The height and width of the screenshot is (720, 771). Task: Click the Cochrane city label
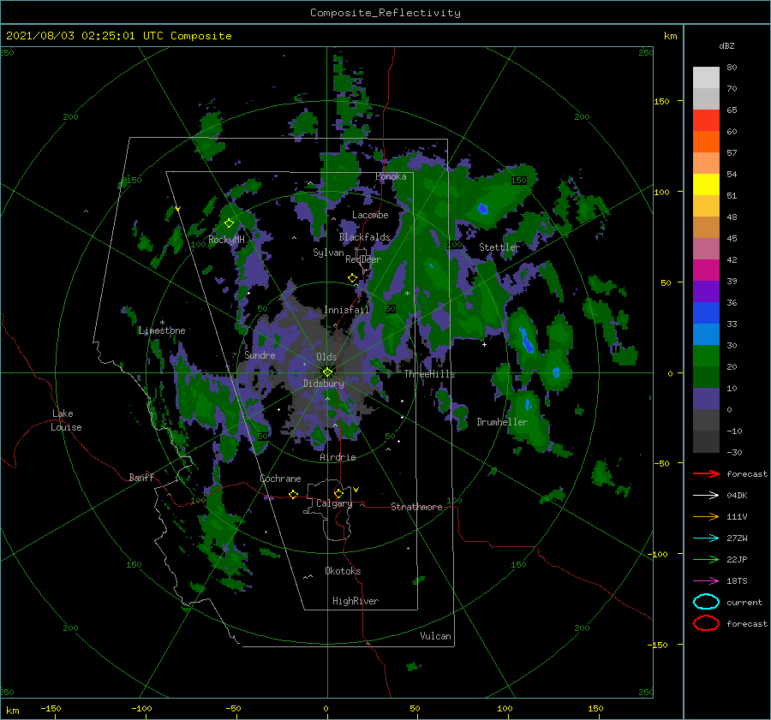pyautogui.click(x=280, y=479)
